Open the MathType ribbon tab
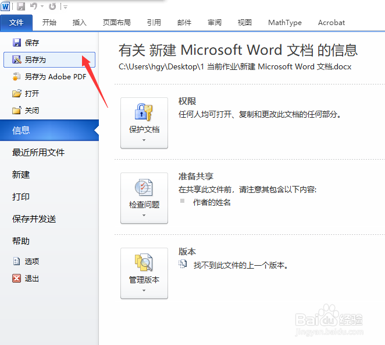The width and height of the screenshot is (385, 345). click(285, 23)
